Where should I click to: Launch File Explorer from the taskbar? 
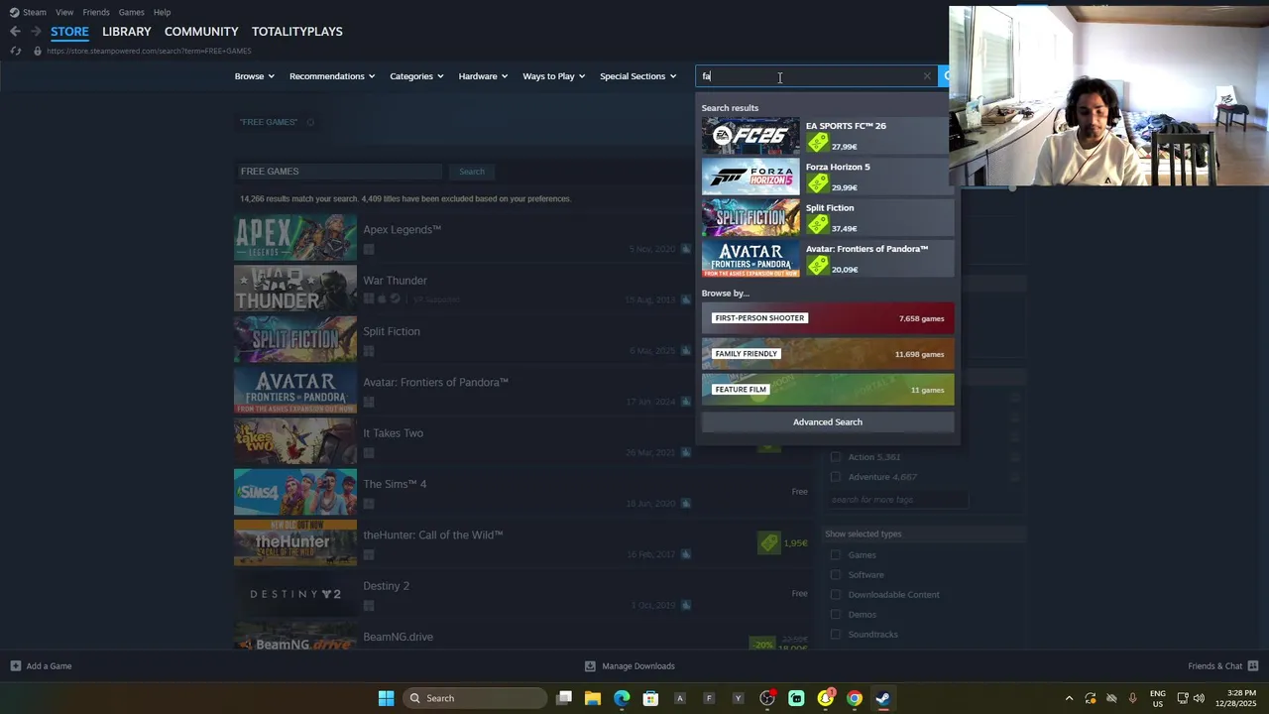coord(593,698)
